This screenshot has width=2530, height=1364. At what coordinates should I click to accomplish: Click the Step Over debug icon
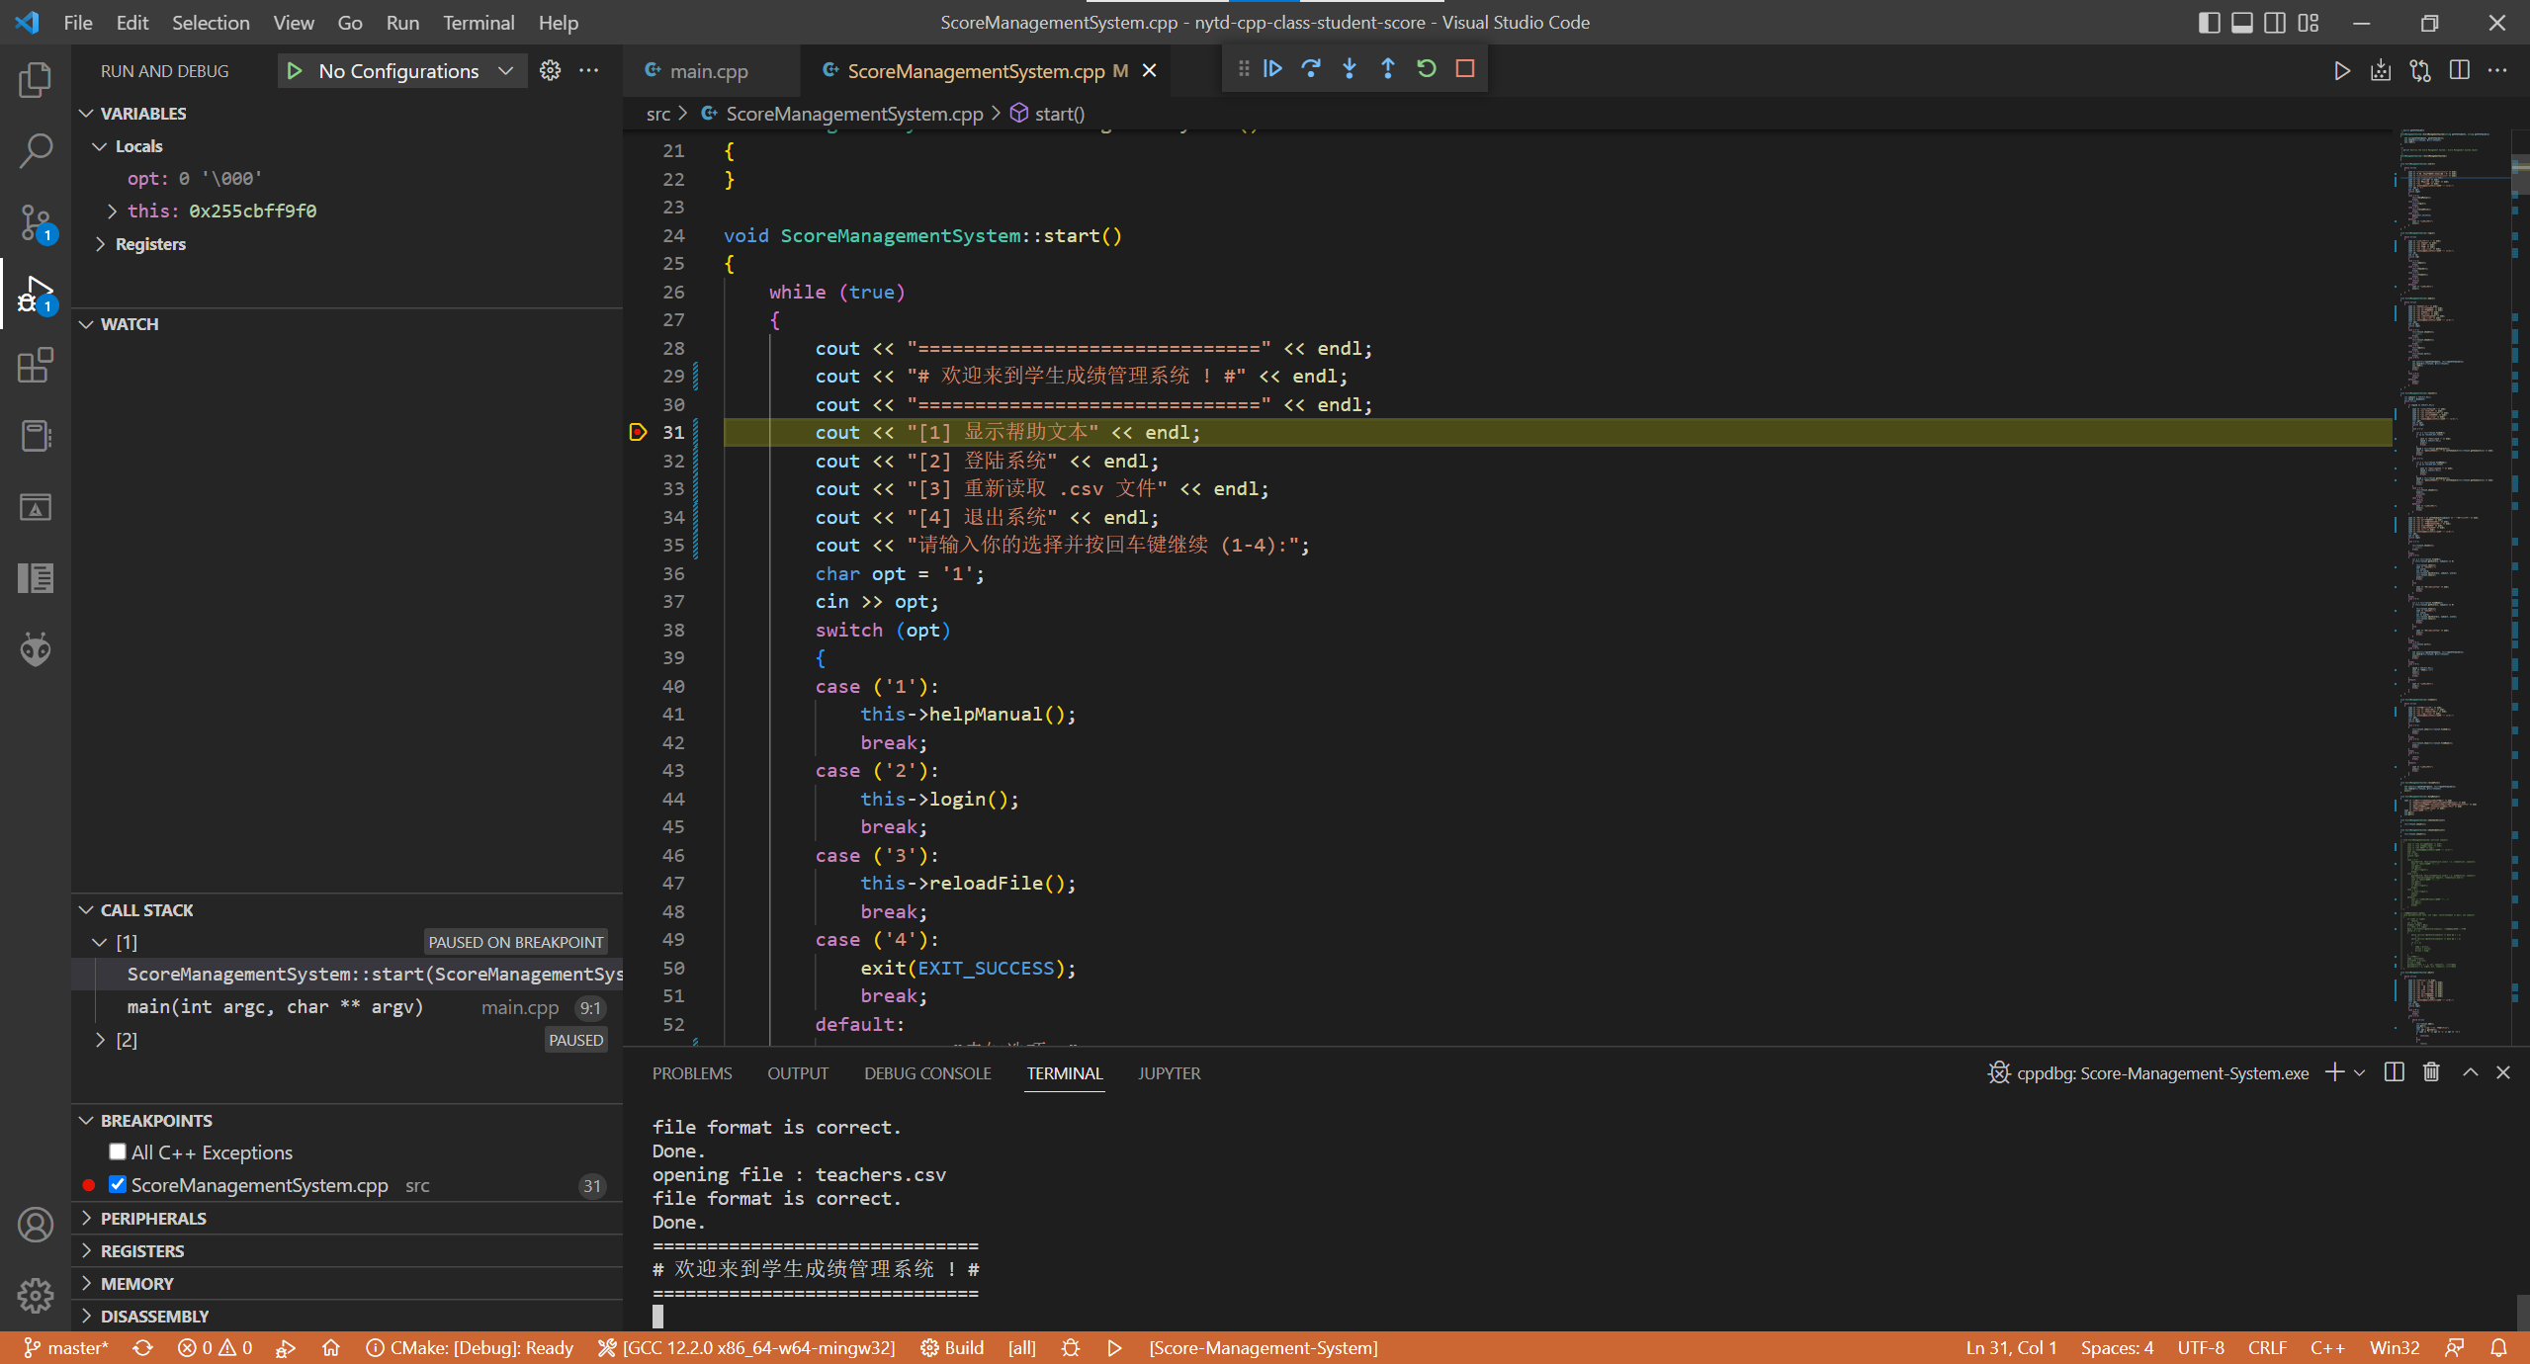1311,68
